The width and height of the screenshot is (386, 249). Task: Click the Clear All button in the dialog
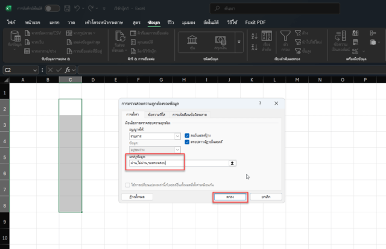tap(137, 197)
